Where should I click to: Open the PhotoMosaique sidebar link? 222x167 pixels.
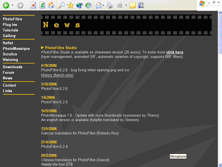coord(16,48)
